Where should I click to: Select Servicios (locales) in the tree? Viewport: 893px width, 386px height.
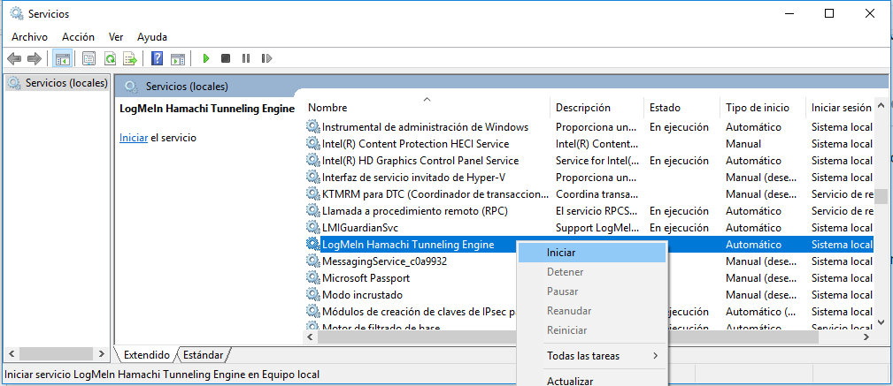(x=65, y=83)
